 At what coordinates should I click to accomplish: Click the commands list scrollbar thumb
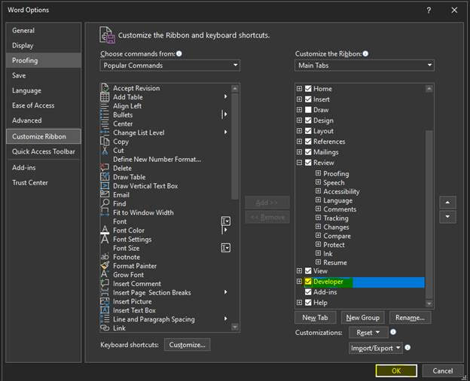235,146
